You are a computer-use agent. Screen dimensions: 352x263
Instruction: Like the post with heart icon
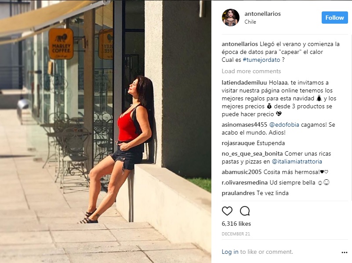pyautogui.click(x=227, y=211)
